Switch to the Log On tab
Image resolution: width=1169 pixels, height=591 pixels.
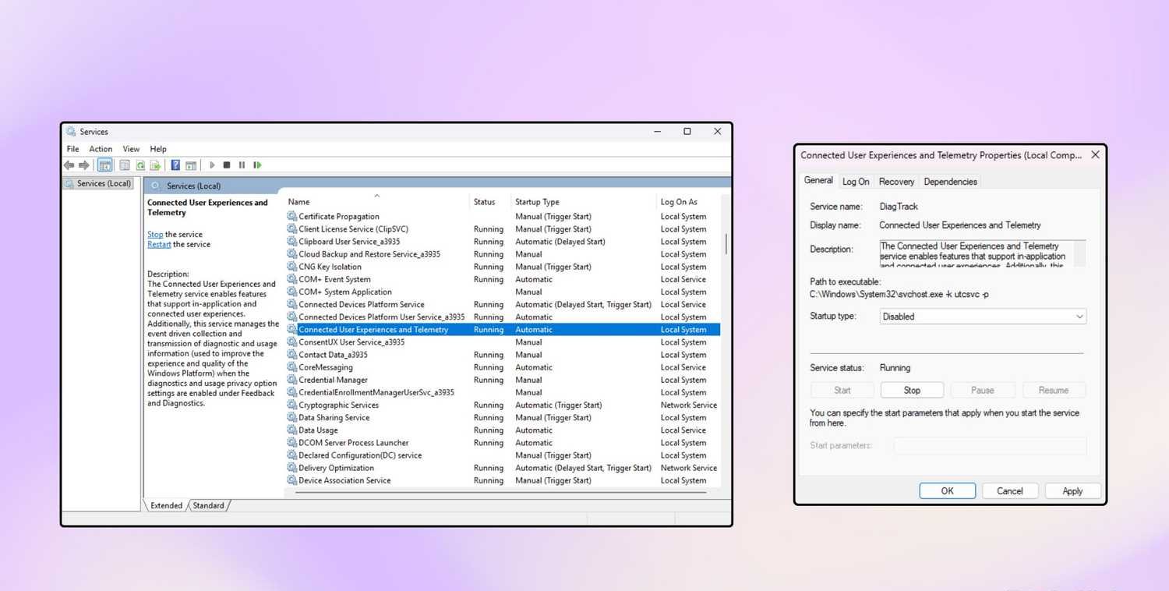(x=856, y=181)
